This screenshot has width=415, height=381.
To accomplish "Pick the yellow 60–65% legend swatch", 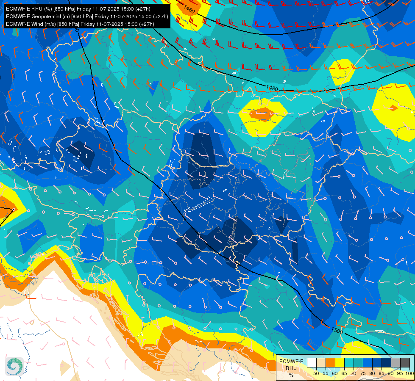I will click(x=340, y=362).
